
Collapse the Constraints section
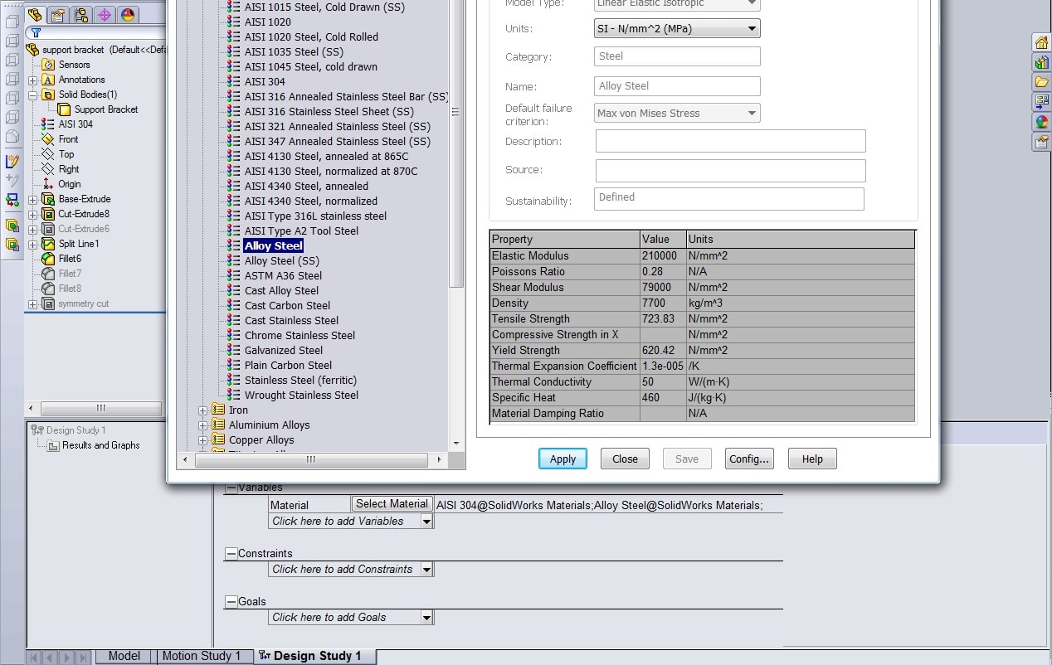pos(231,554)
